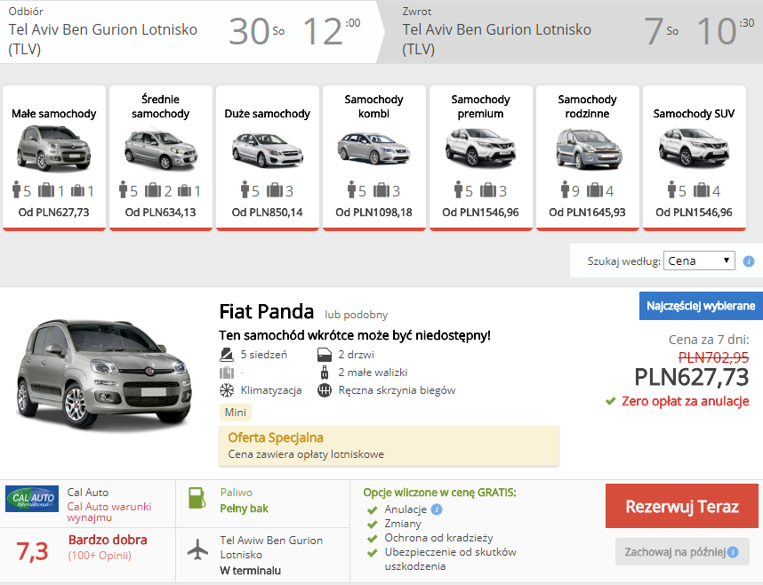Click the Mini category tag
This screenshot has width=763, height=585.
coord(236,413)
